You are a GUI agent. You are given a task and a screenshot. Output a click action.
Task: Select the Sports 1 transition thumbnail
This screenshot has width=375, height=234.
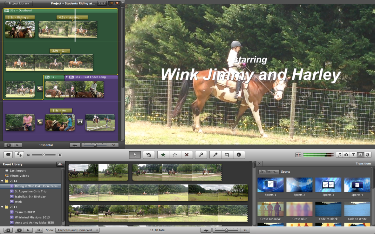pyautogui.click(x=270, y=185)
